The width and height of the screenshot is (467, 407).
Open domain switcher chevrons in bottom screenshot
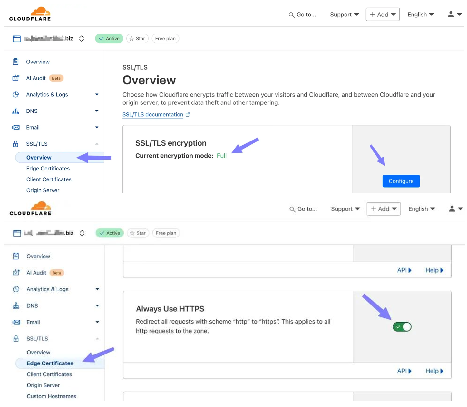[x=82, y=233]
